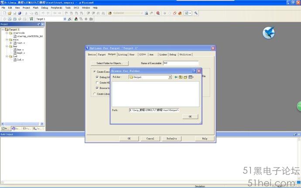Click the Redo toolbar icon
Screen dimensions: 301x188
click(48, 13)
